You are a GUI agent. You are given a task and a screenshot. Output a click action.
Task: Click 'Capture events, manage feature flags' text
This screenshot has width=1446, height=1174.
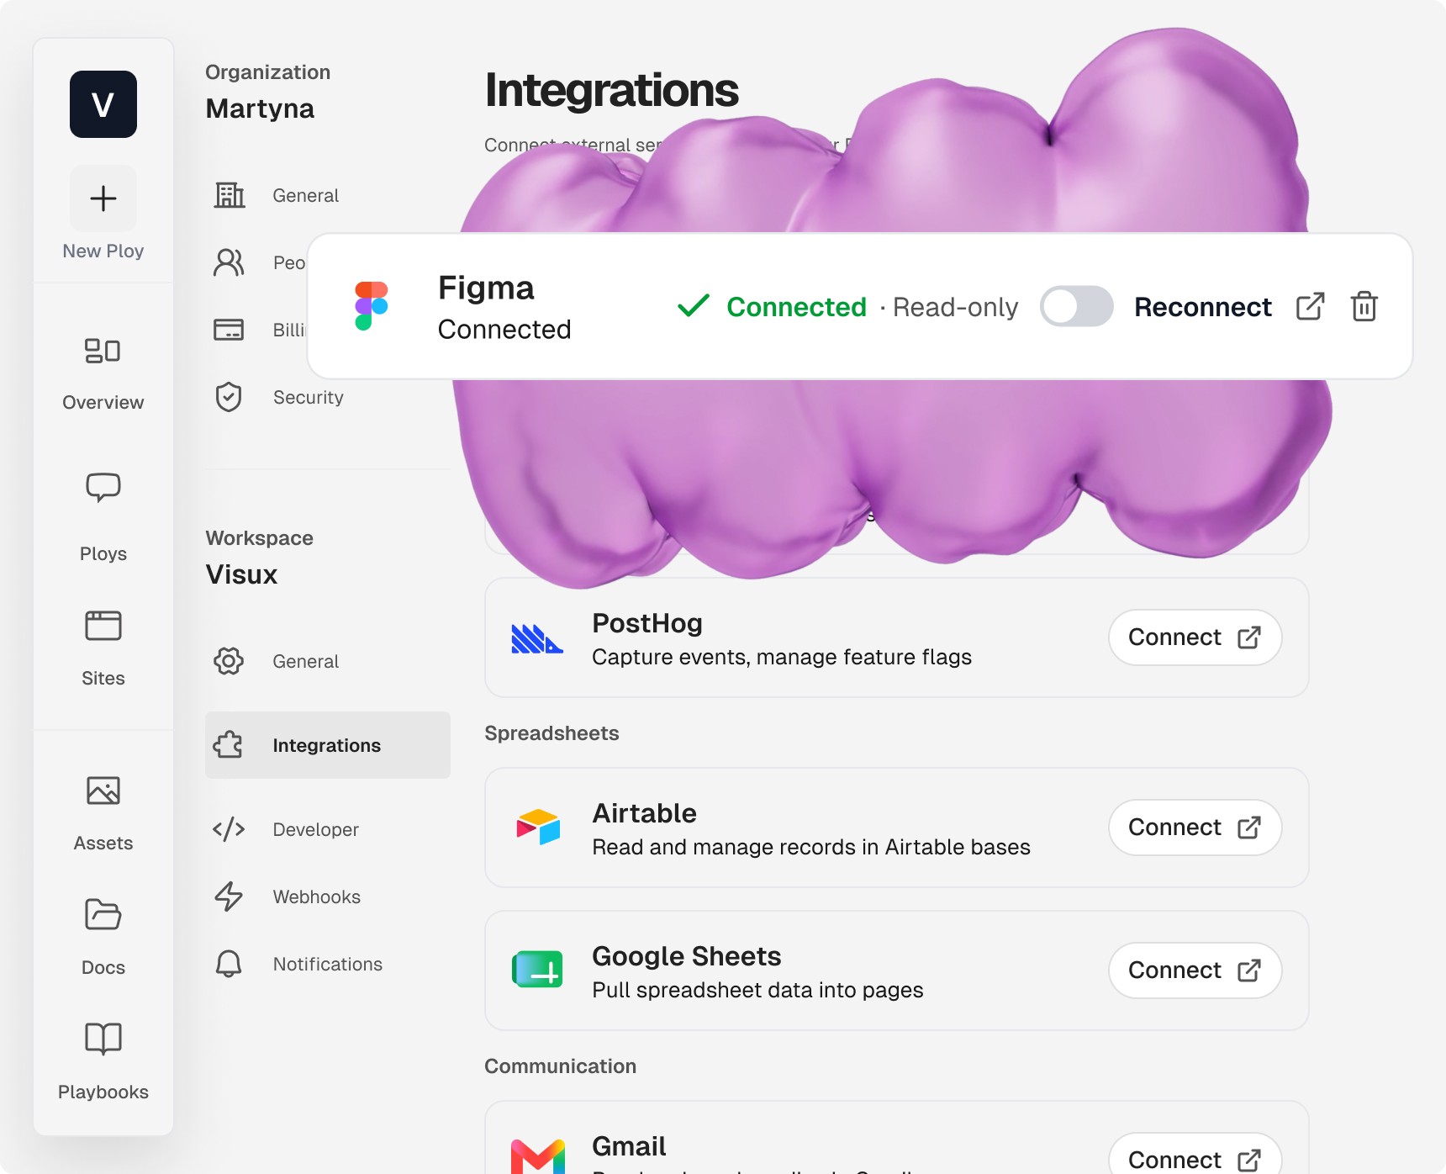point(782,657)
